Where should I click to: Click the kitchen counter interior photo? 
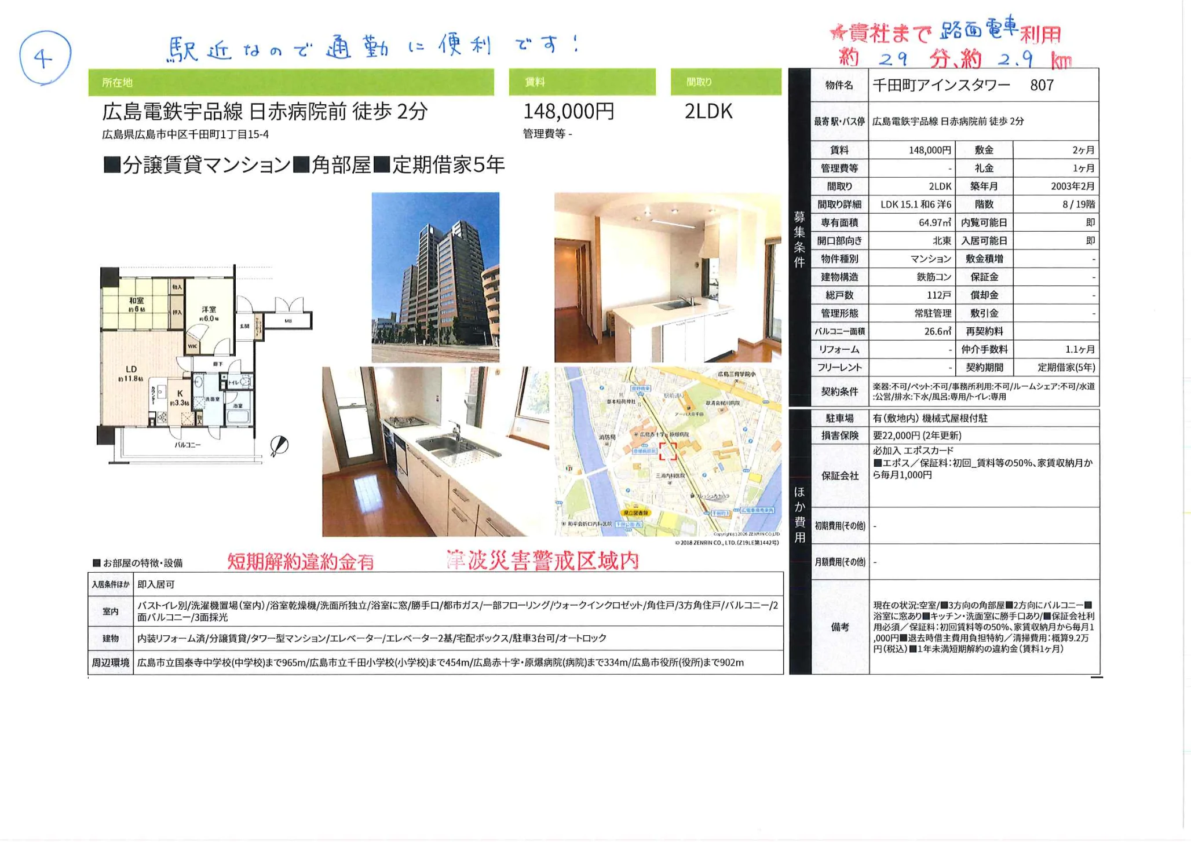667,277
